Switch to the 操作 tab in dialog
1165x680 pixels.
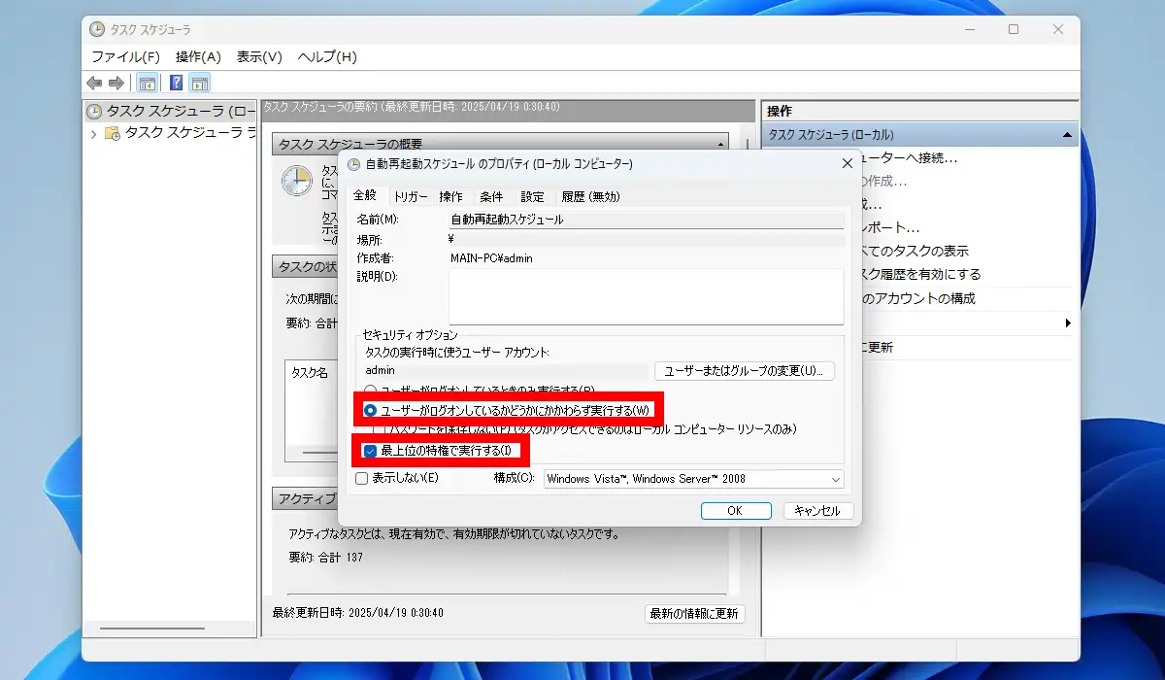(x=451, y=196)
